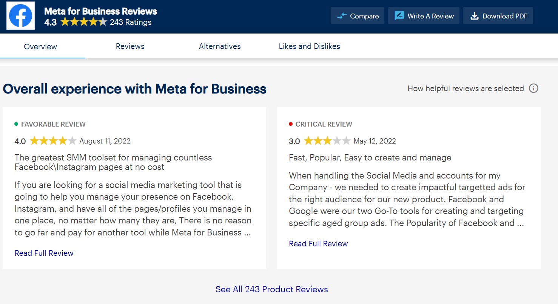This screenshot has height=304, width=558.
Task: Switch to the Alternatives tab
Action: 220,46
